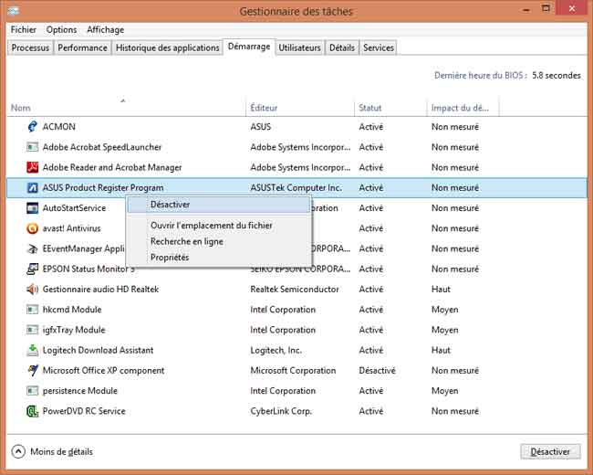The height and width of the screenshot is (475, 593).
Task: Click the Désactivé status of Microsoft Office
Action: point(377,371)
